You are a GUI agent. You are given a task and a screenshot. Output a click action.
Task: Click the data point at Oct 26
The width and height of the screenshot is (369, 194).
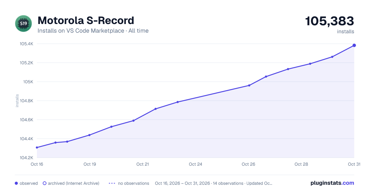(249, 85)
